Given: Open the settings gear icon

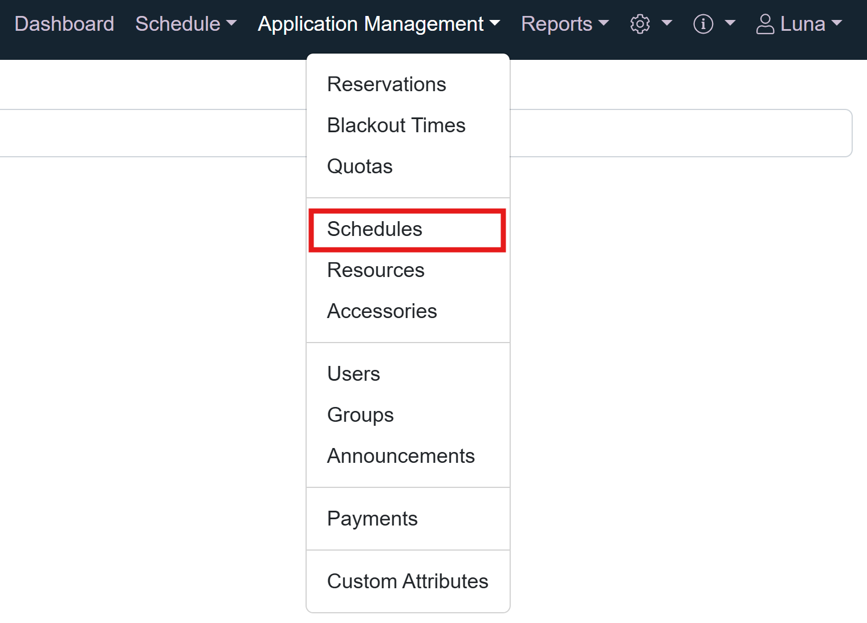Looking at the screenshot, I should coord(640,24).
